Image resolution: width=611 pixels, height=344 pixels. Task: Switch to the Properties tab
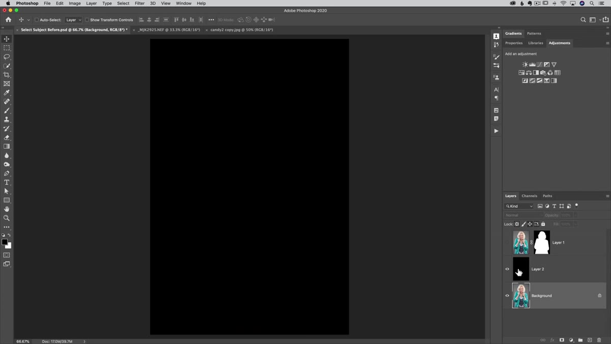[514, 43]
